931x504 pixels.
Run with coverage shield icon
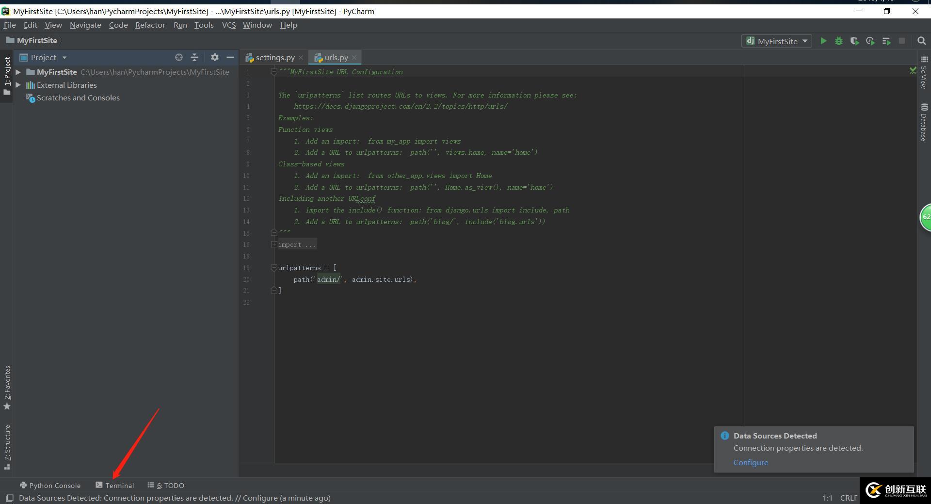click(854, 41)
